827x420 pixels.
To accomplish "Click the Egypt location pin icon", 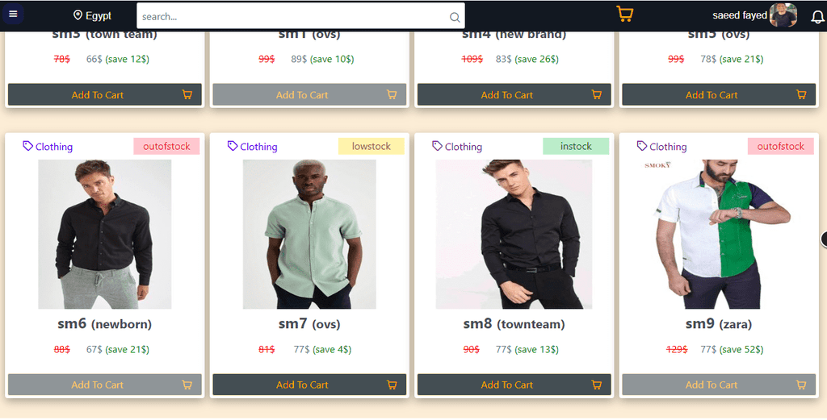I will tap(78, 15).
